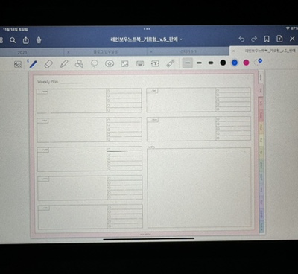This screenshot has height=274, width=298.
Task: Select the Highlighter tool
Action: point(64,64)
